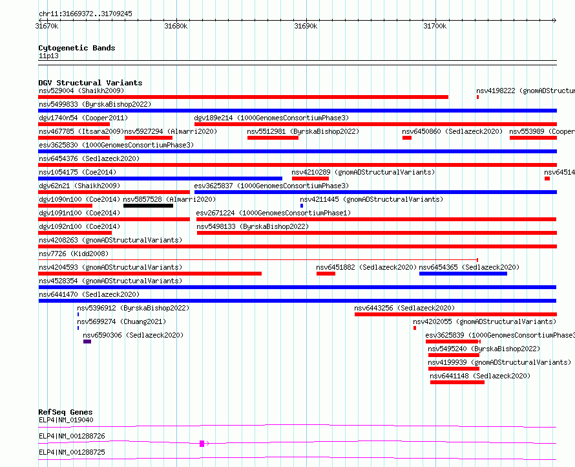Click the DGV Structural Variants track title
The image size is (575, 467).
[x=90, y=83]
